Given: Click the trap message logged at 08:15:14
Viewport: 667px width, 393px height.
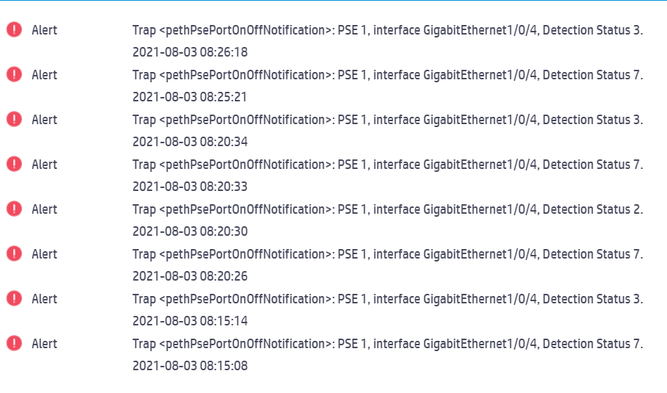Looking at the screenshot, I should click(387, 299).
